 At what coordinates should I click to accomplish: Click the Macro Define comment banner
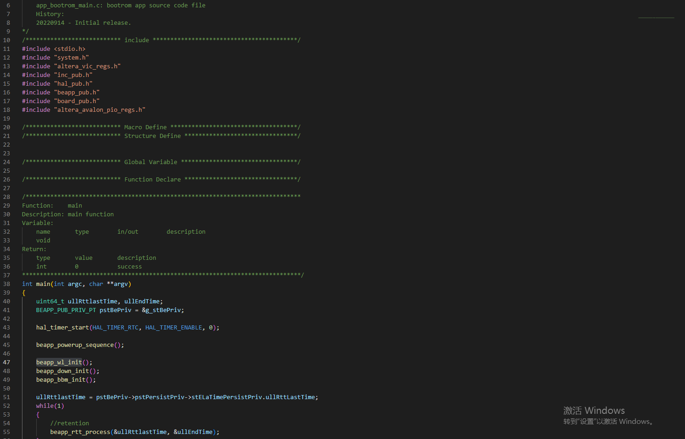point(161,127)
